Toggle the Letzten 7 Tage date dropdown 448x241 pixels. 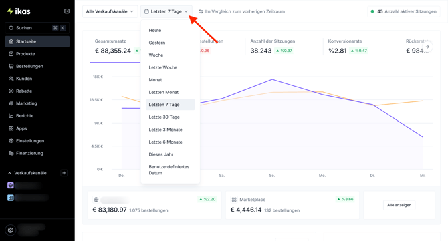166,12
